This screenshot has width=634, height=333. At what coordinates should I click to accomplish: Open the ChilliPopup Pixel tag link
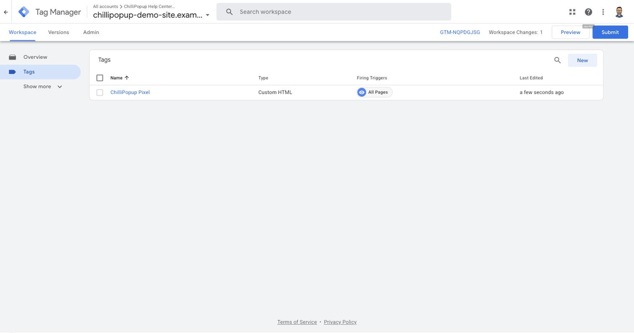(130, 92)
